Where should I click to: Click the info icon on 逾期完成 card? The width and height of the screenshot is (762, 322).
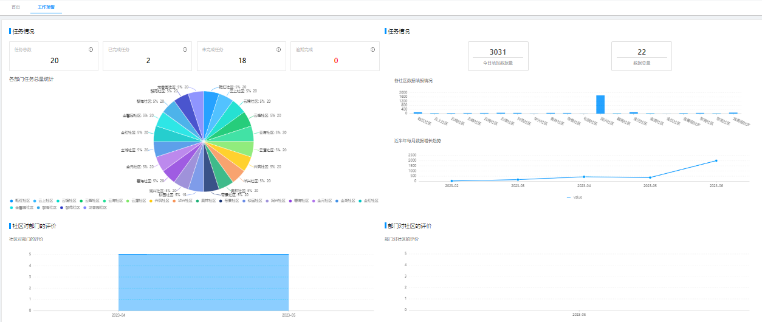(x=372, y=50)
